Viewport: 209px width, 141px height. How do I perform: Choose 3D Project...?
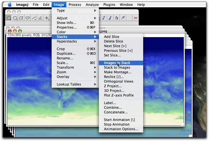click(121, 91)
